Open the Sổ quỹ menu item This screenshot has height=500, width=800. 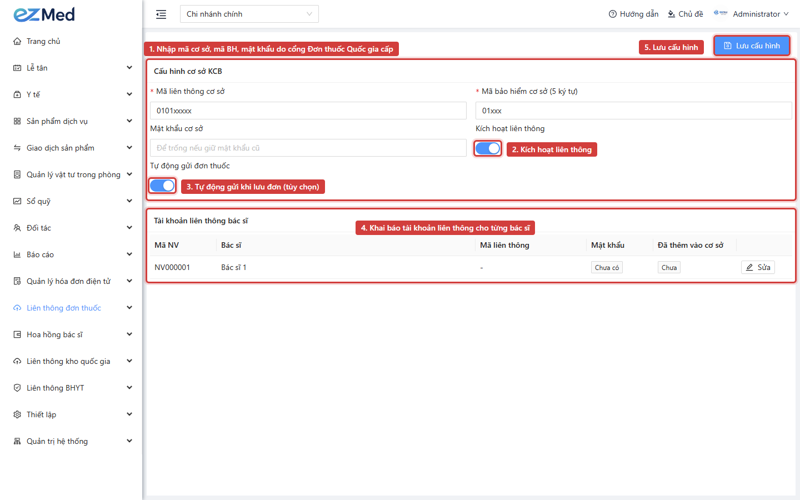(x=71, y=201)
